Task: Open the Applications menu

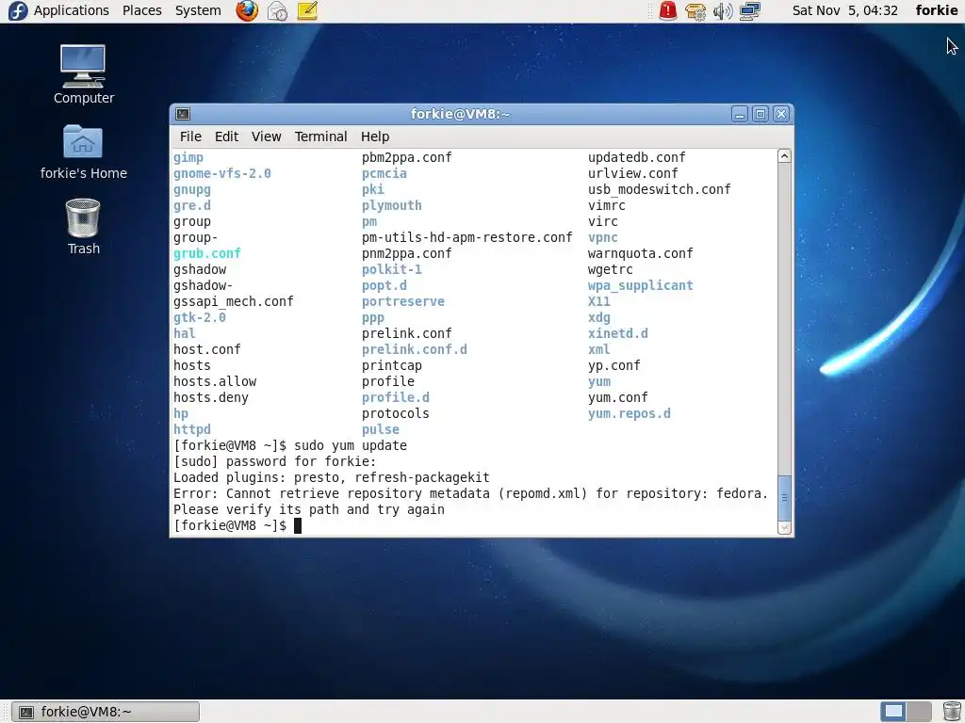Action: [71, 10]
